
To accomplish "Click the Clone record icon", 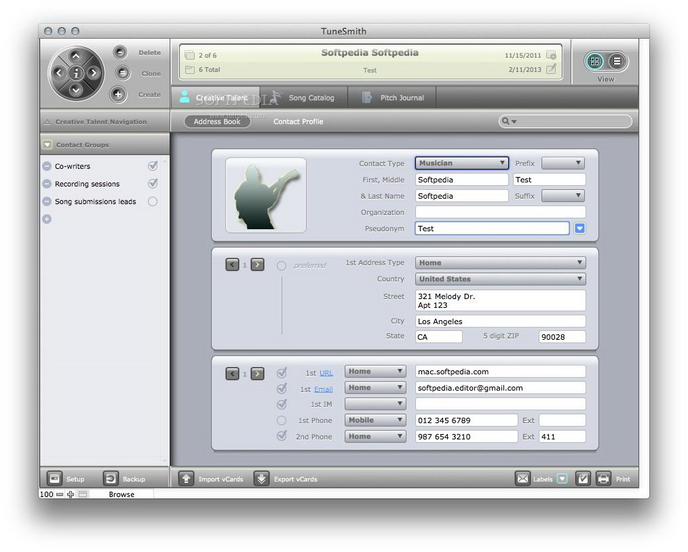I will coord(120,73).
